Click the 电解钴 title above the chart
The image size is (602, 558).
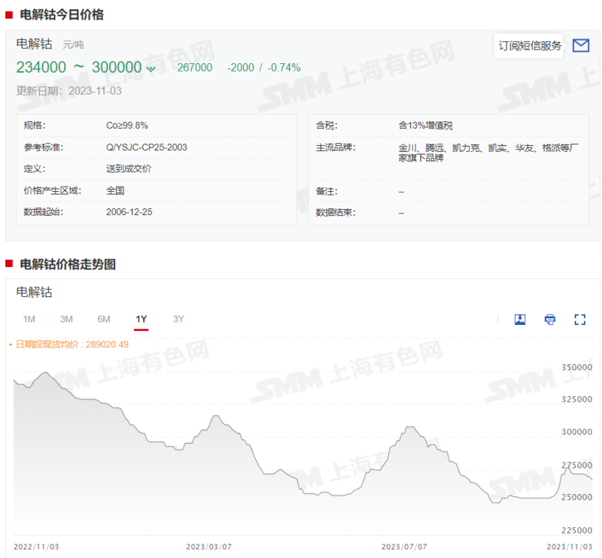pyautogui.click(x=35, y=292)
